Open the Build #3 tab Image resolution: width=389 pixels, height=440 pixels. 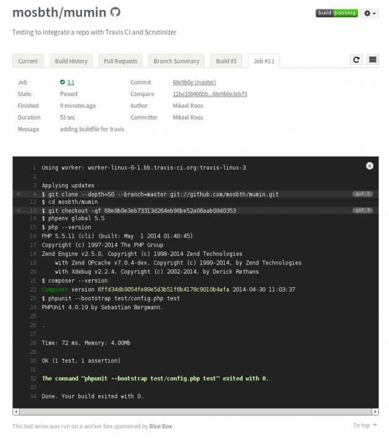(226, 61)
